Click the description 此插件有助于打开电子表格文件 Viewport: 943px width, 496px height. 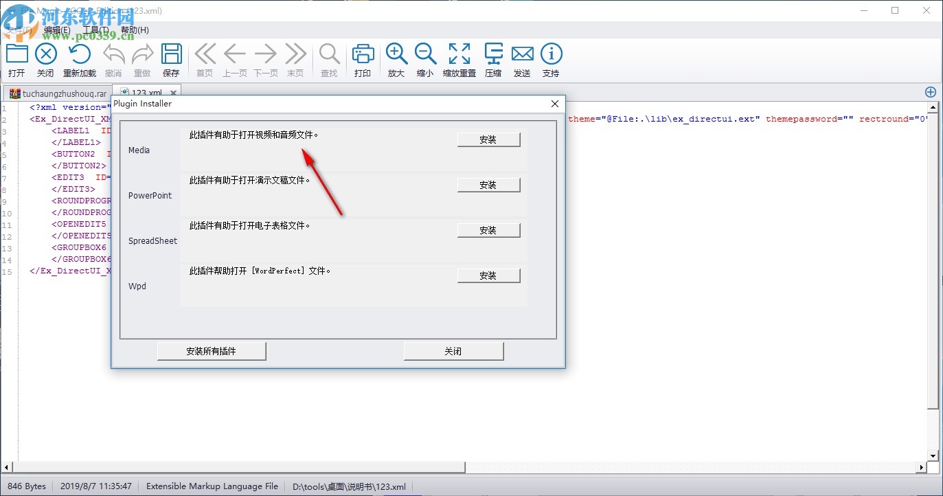250,226
